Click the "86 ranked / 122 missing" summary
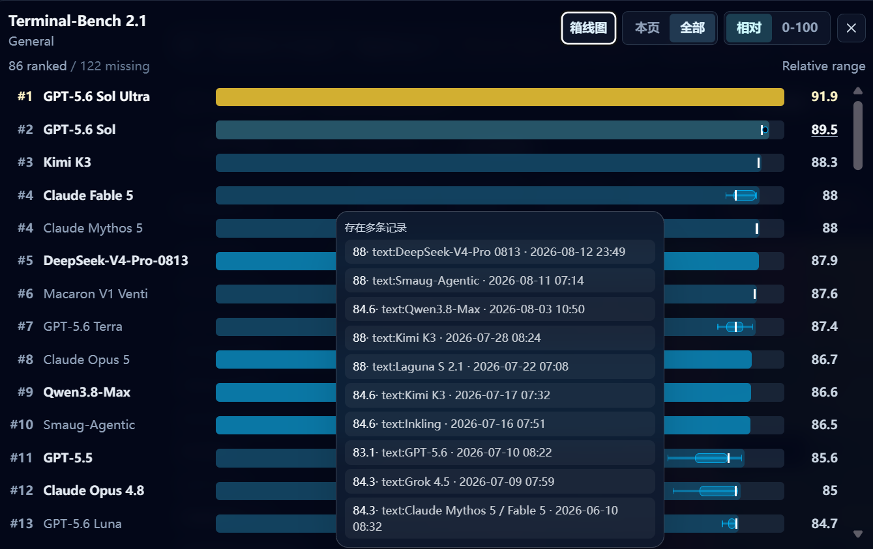This screenshot has height=549, width=873. tap(79, 66)
